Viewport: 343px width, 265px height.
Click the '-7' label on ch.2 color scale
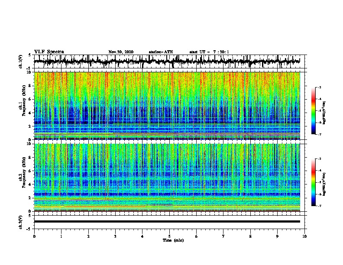click(320, 206)
